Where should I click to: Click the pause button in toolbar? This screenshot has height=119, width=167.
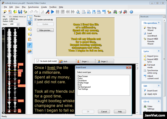click(x=58, y=12)
